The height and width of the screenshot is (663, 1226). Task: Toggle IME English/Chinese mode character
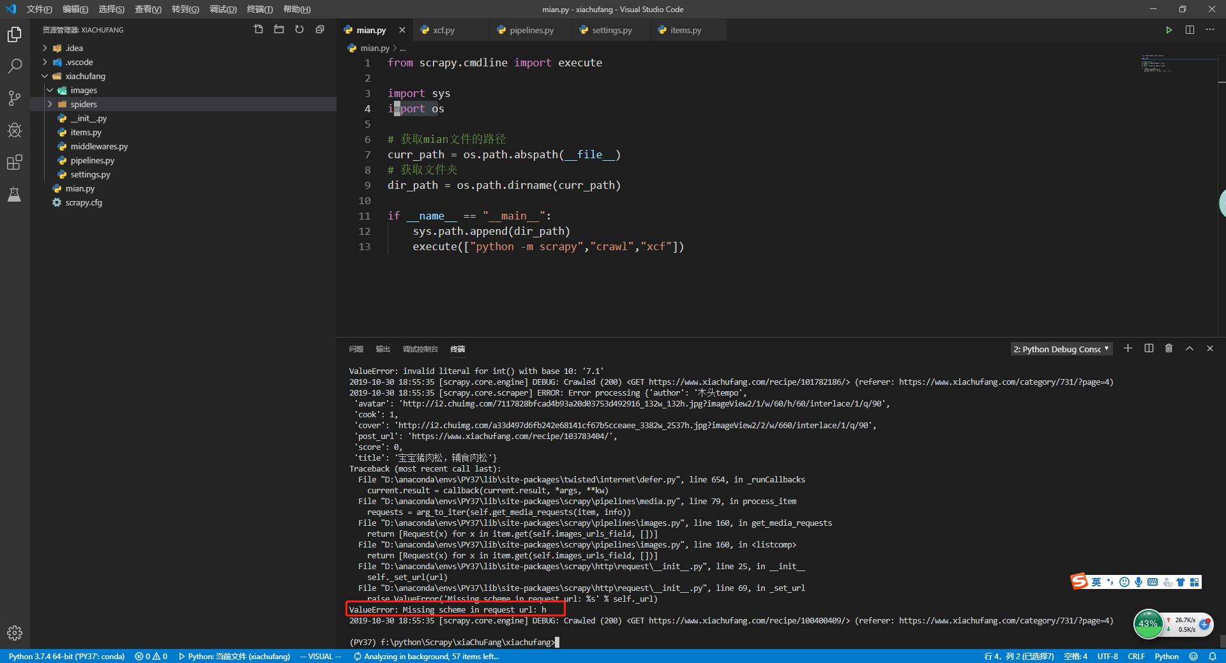tap(1096, 582)
